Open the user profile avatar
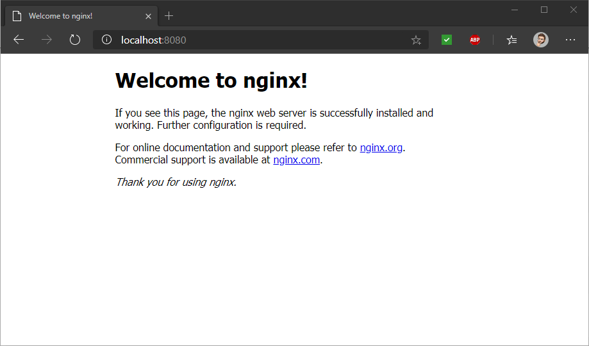Image resolution: width=589 pixels, height=346 pixels. 541,40
